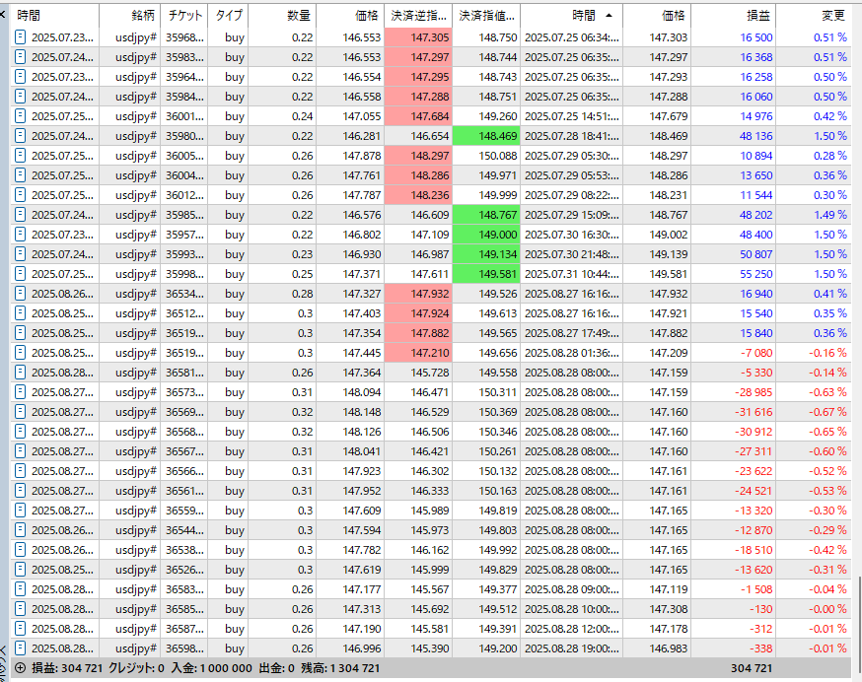Click the deal icon for ticket 36573
The image size is (862, 682).
21,392
